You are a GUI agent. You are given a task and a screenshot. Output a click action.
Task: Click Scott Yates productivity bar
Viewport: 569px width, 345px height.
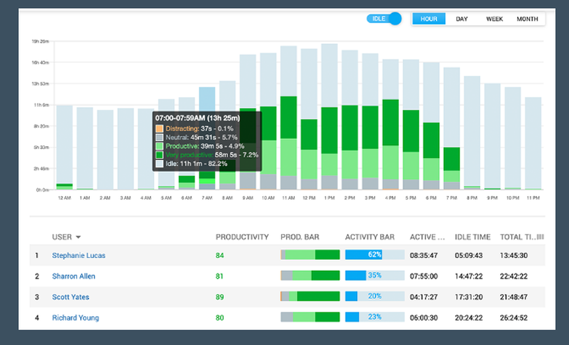310,297
